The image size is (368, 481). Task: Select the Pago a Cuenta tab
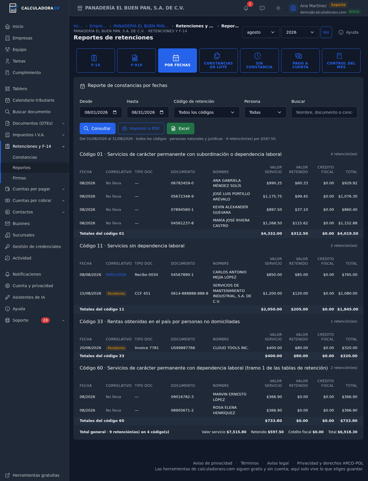[300, 60]
